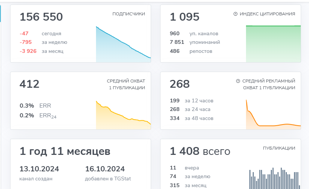Screen dimensions: 309x189
Task: Open the orange ad reach chart
Action: point(273,114)
